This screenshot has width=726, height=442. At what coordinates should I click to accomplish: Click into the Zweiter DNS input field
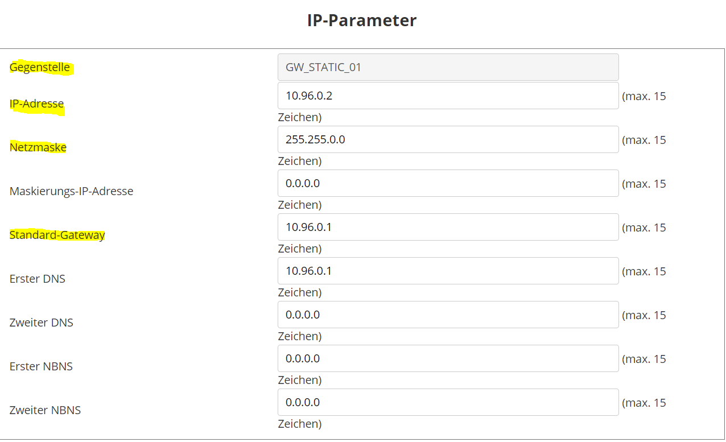click(448, 315)
